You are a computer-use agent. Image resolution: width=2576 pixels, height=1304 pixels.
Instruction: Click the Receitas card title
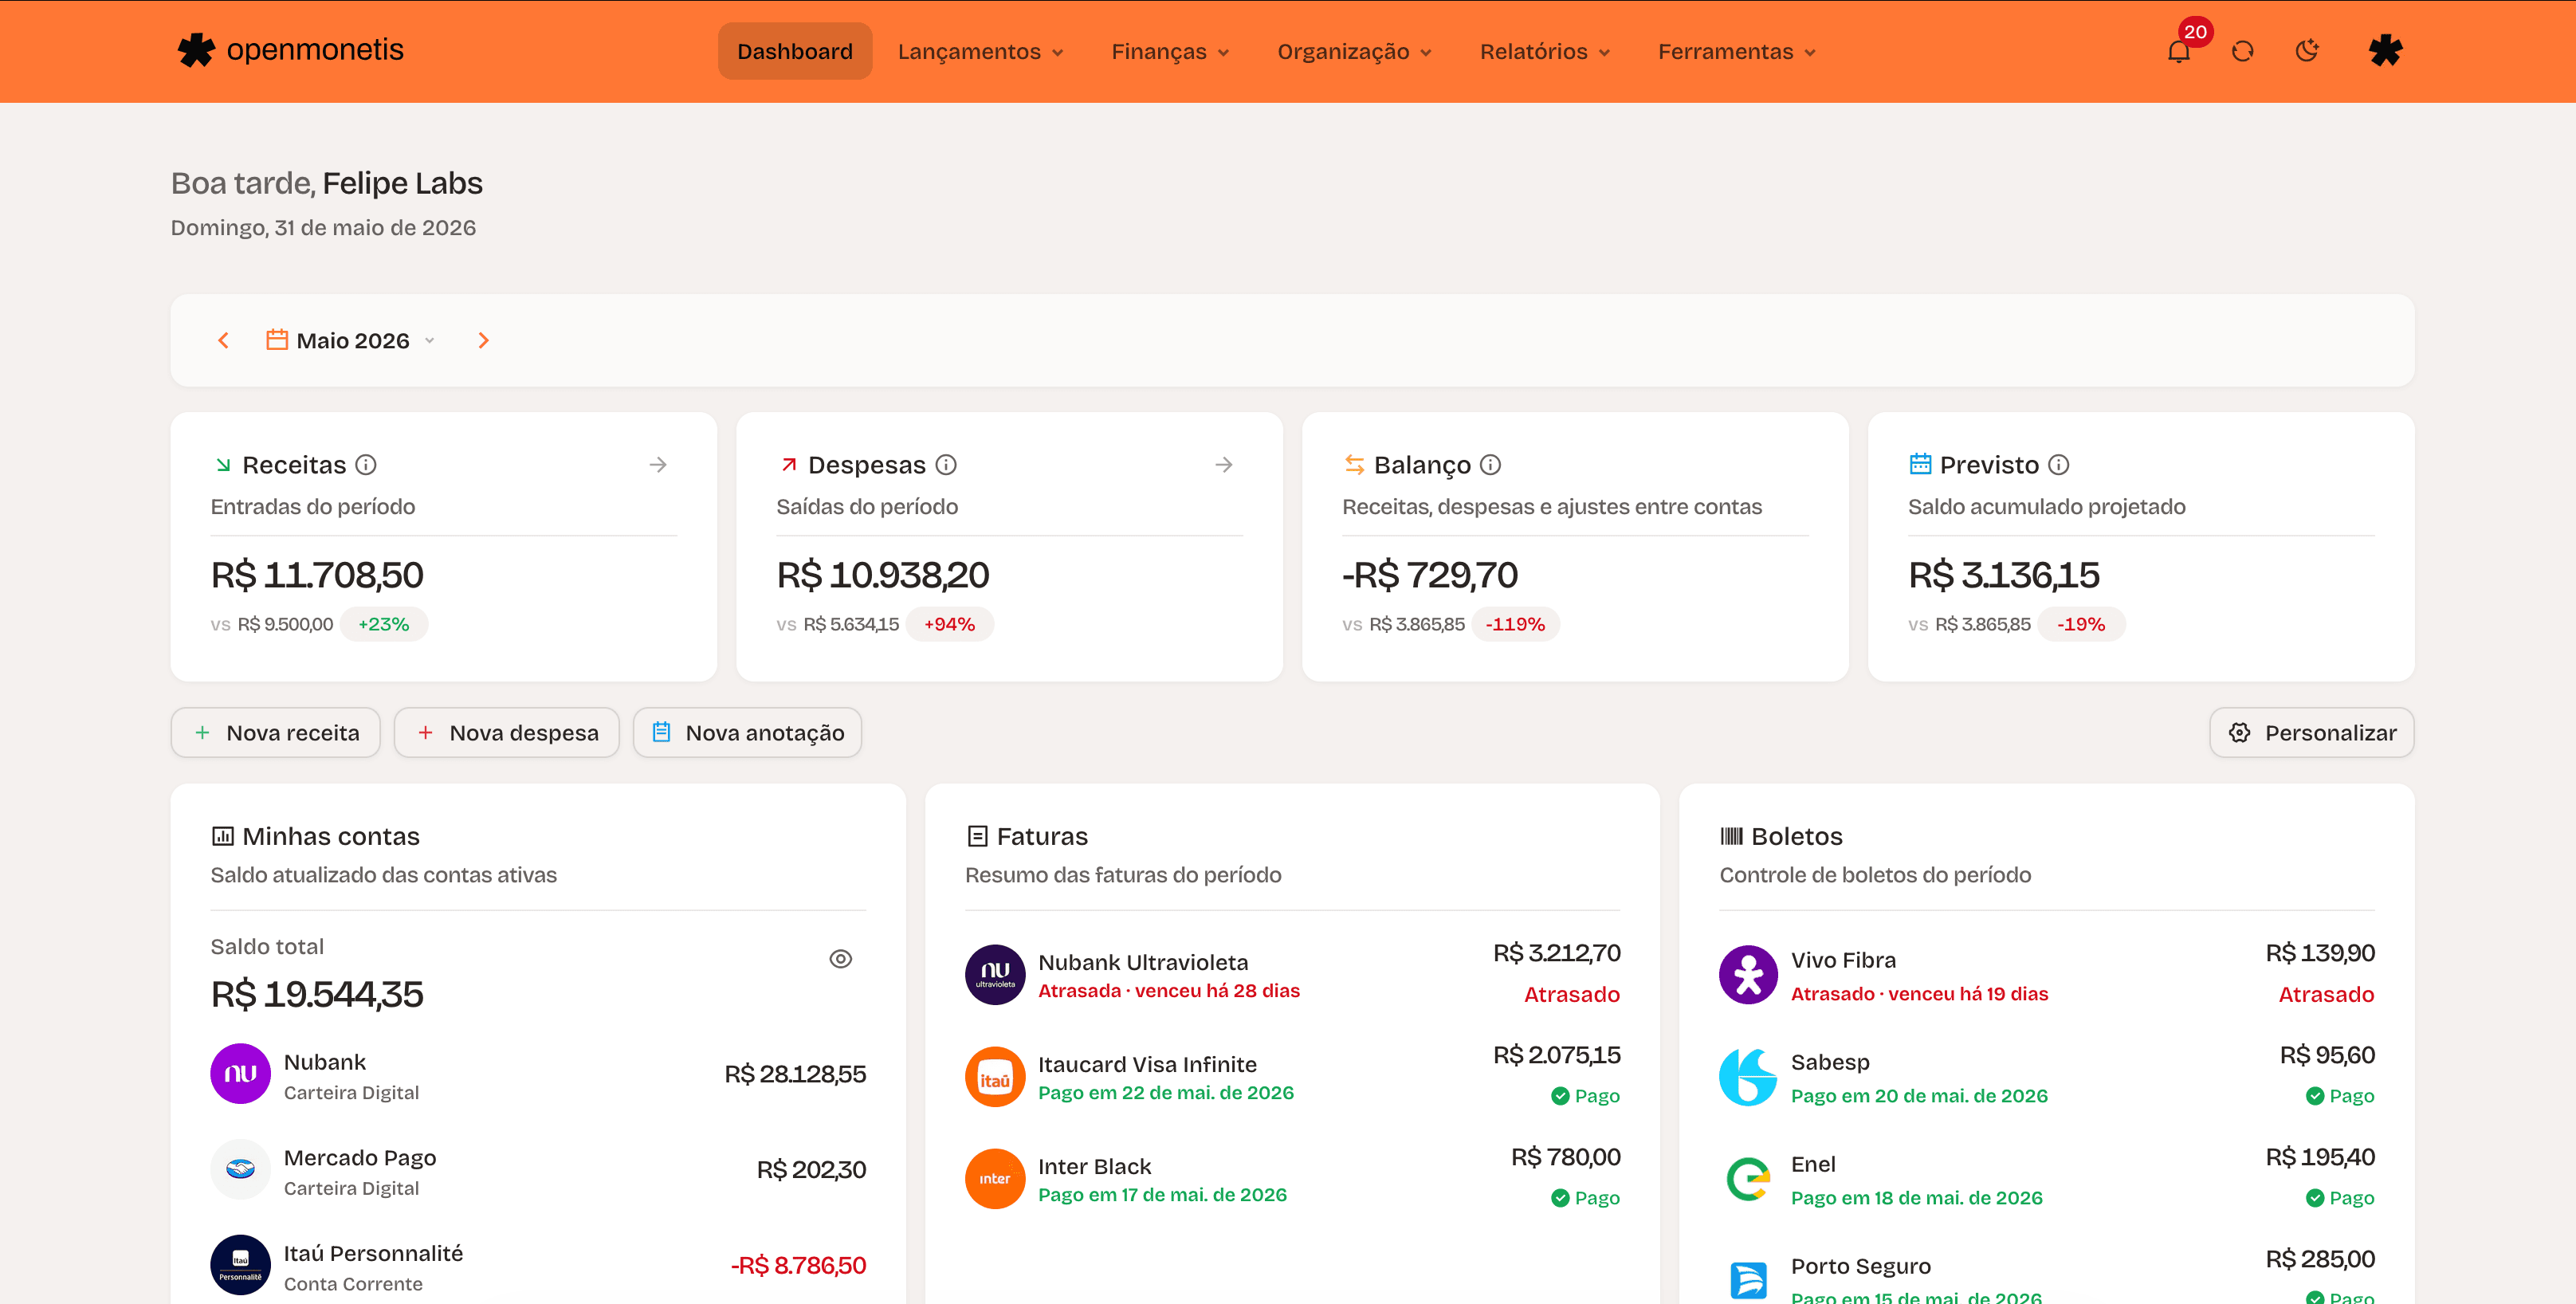click(294, 464)
